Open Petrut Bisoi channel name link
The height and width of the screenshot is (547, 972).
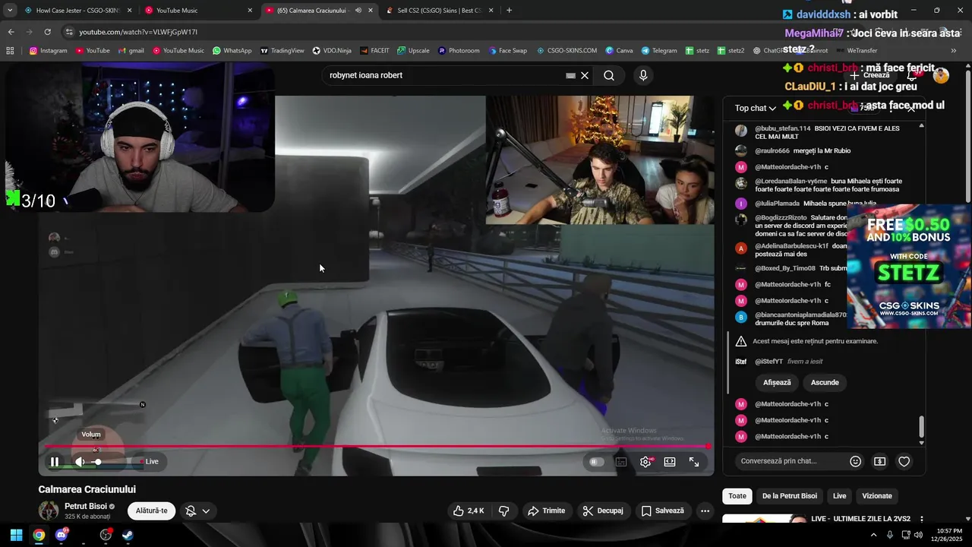coord(86,506)
